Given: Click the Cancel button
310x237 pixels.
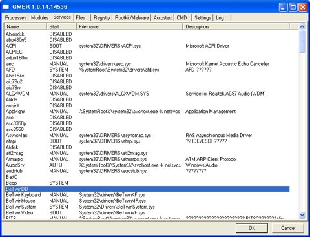Looking at the screenshot, I should pos(288,228).
